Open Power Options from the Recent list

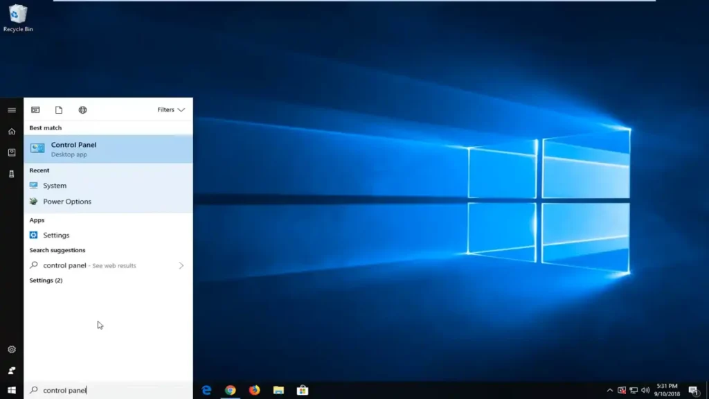pos(66,202)
